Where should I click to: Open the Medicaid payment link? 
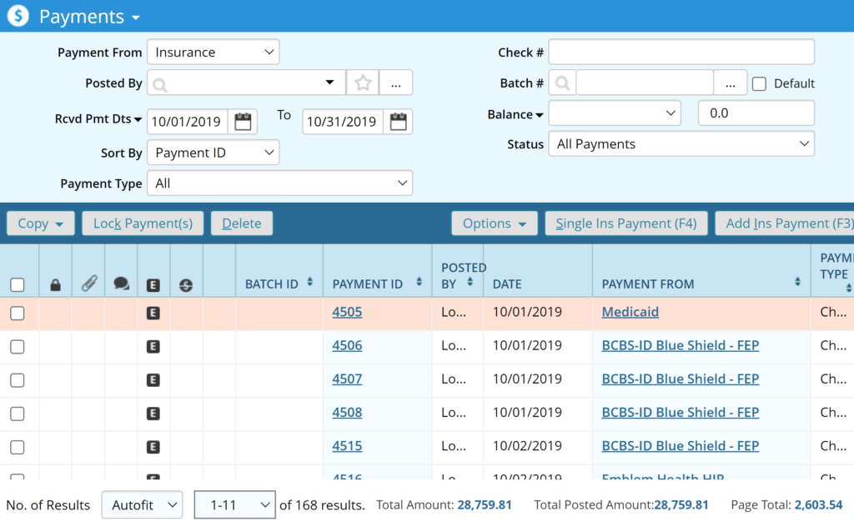pyautogui.click(x=630, y=312)
